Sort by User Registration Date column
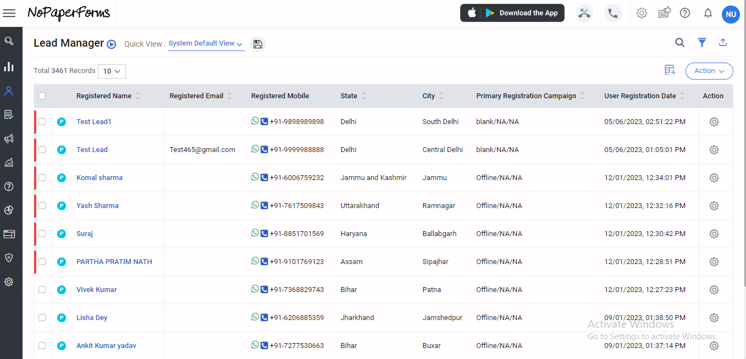Viewport: 746px width, 359px height. 640,96
